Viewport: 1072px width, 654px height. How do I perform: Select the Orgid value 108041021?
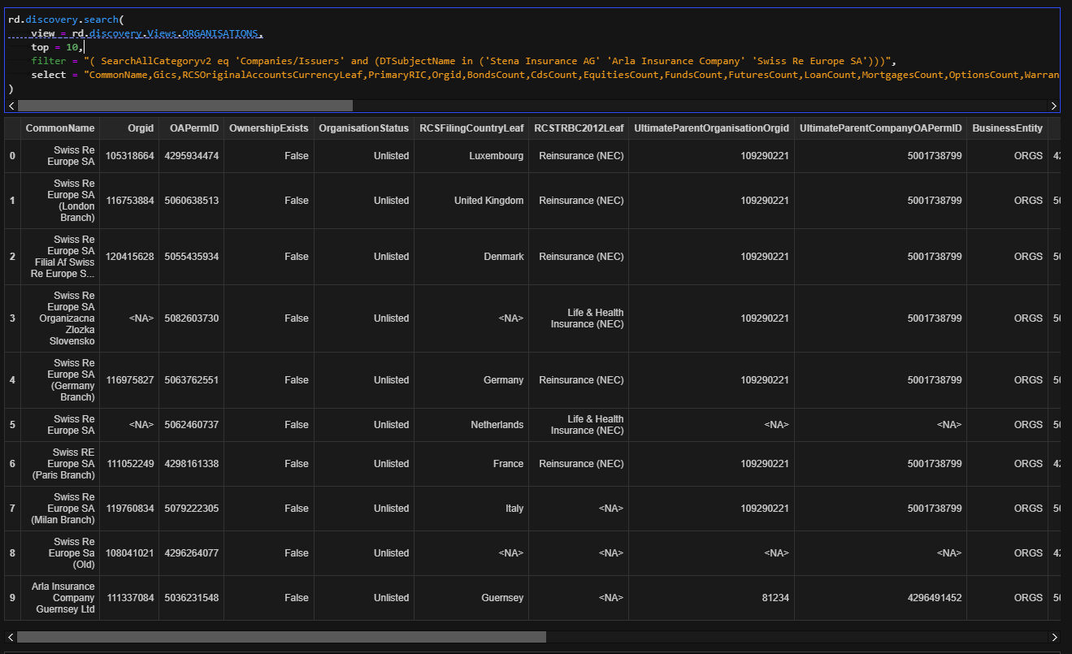click(130, 553)
